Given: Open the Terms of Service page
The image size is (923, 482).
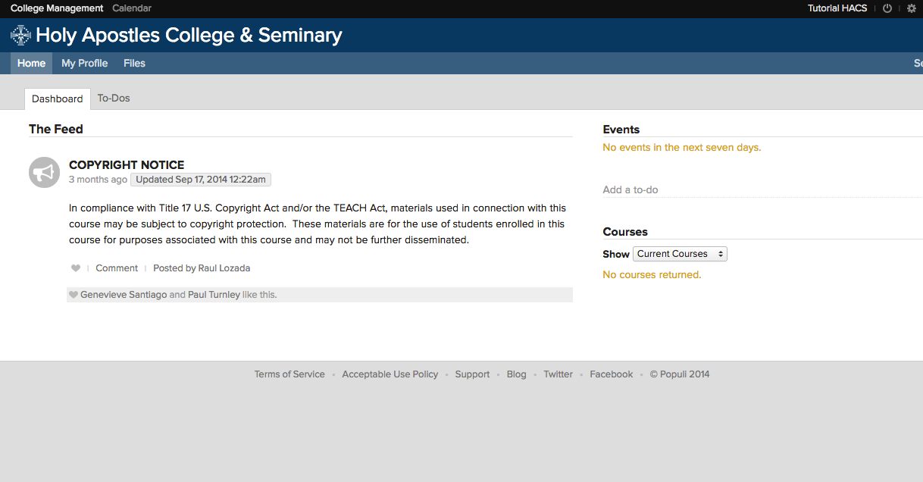Looking at the screenshot, I should point(289,374).
